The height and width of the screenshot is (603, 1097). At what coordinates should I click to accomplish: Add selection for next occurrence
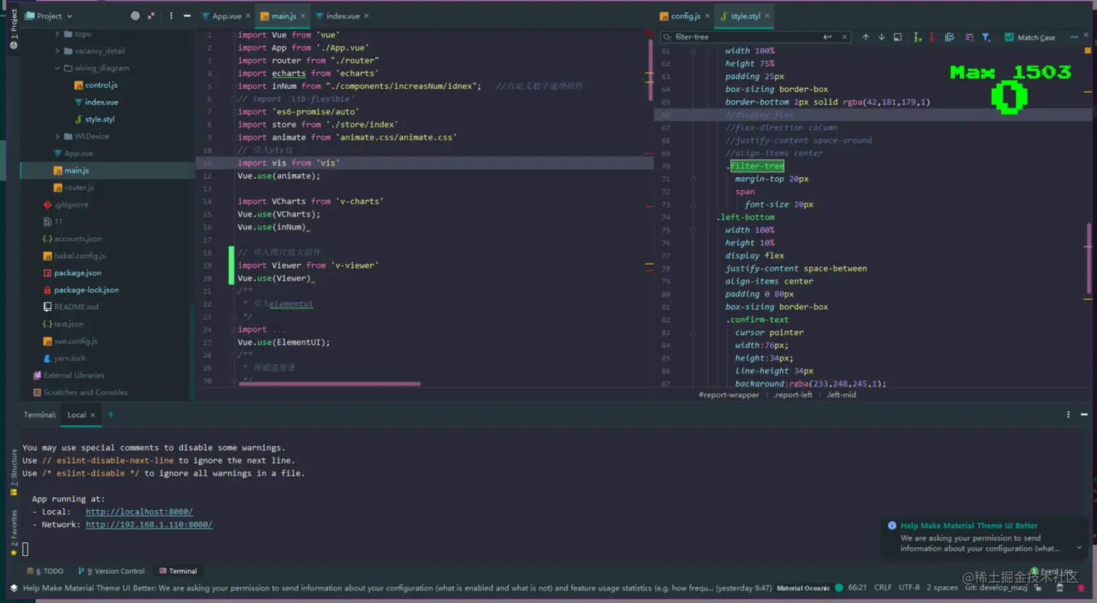[918, 37]
